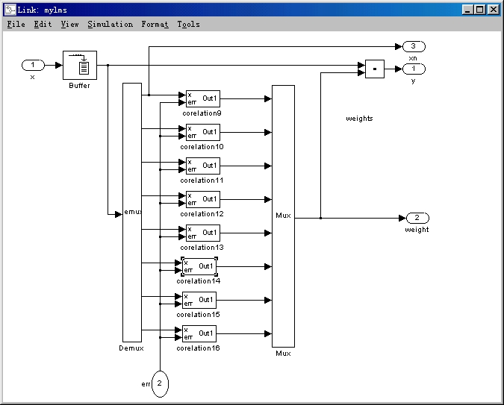Select the tall Mux block
This screenshot has height=405, width=504.
(x=283, y=215)
